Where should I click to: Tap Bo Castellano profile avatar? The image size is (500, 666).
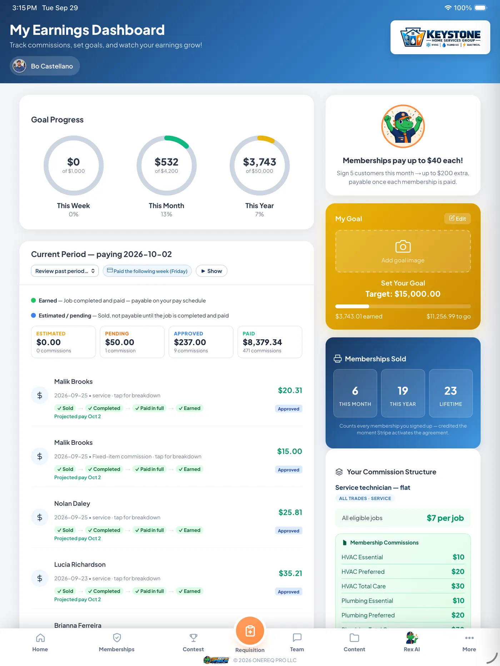tap(19, 66)
